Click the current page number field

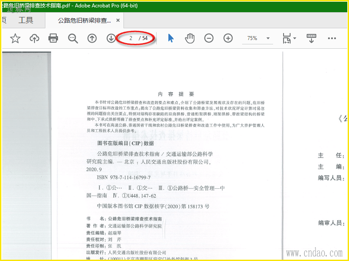[x=131, y=38]
